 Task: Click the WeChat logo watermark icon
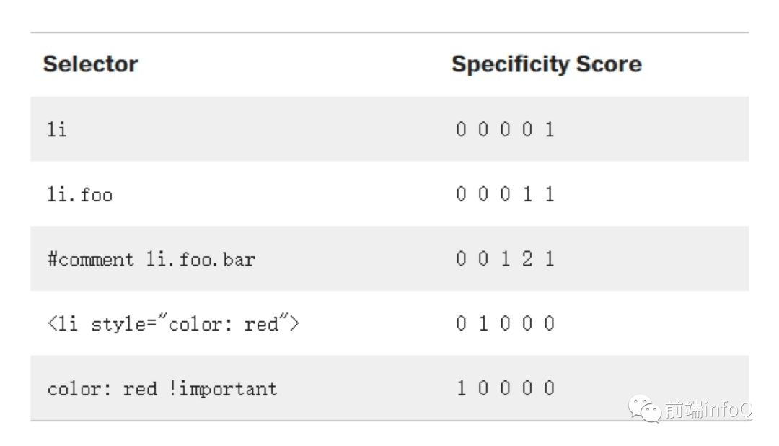(644, 408)
